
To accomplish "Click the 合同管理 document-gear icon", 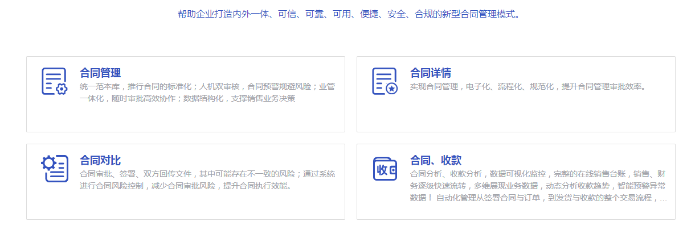I will coord(54,81).
